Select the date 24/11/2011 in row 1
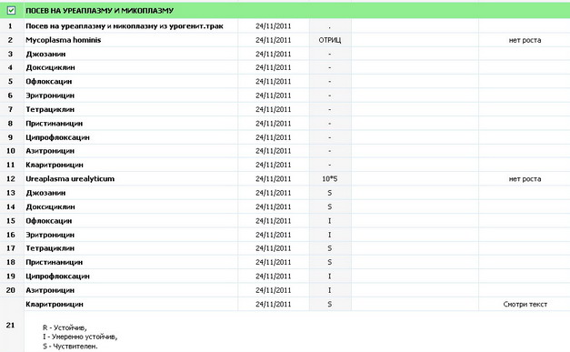This screenshot has width=570, height=352. 273,26
